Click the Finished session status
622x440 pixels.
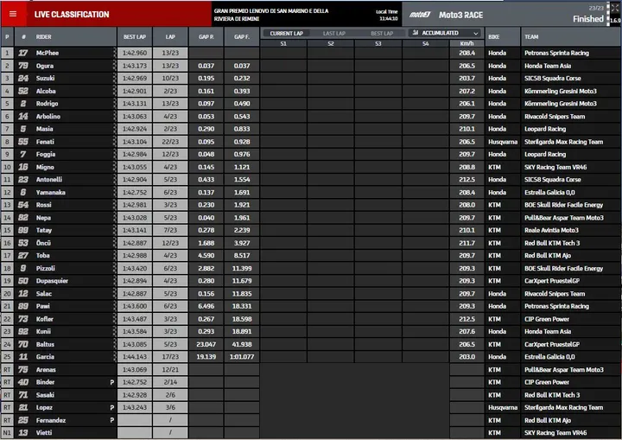[x=588, y=19]
